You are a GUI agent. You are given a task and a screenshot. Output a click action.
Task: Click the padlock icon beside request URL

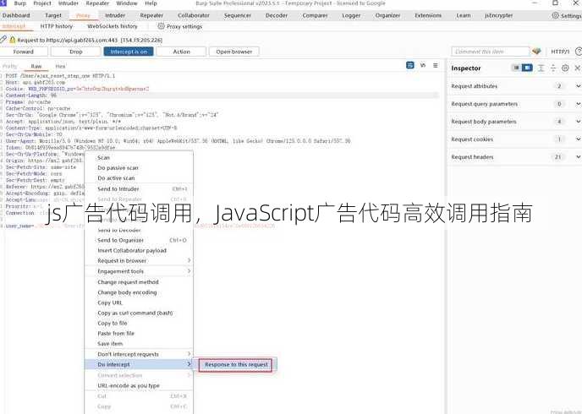(12, 40)
